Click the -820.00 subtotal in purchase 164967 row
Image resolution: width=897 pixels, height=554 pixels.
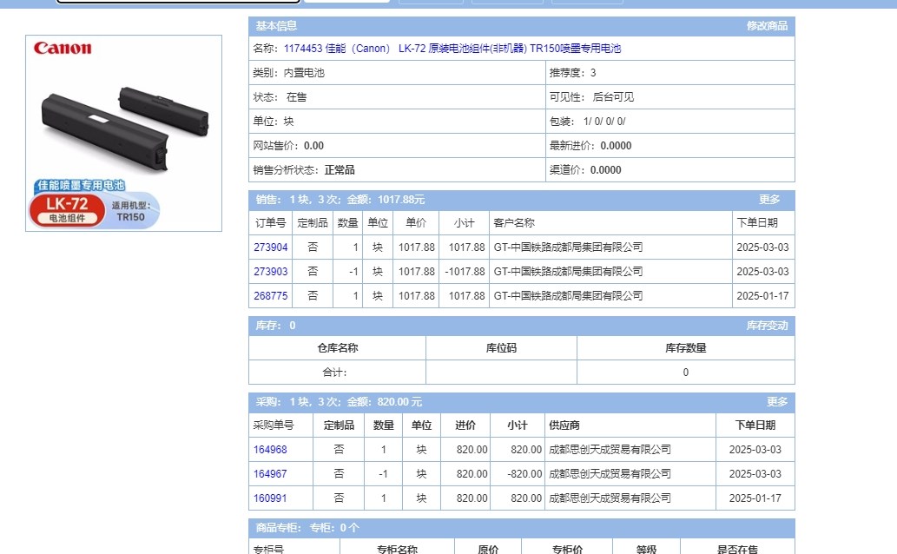(524, 474)
